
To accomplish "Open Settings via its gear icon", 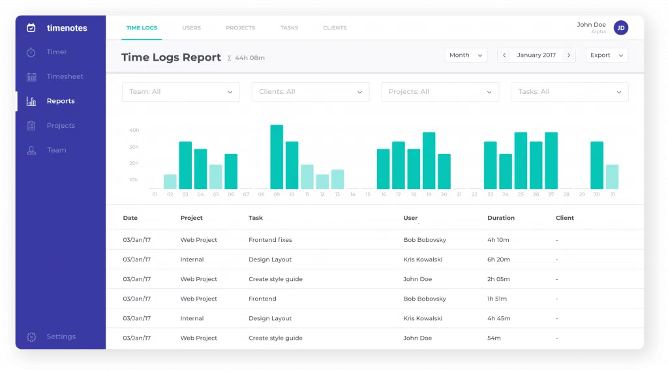I will click(31, 337).
